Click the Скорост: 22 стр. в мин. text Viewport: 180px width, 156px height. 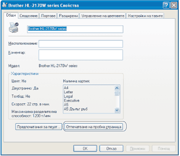click(x=30, y=104)
